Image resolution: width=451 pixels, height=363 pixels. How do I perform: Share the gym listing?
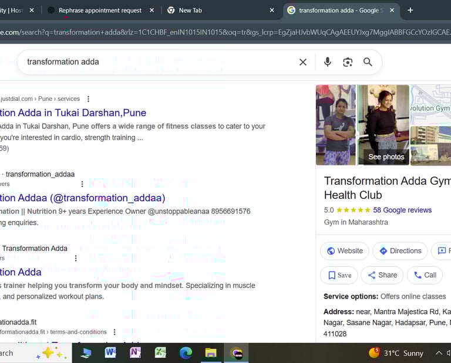click(382, 275)
